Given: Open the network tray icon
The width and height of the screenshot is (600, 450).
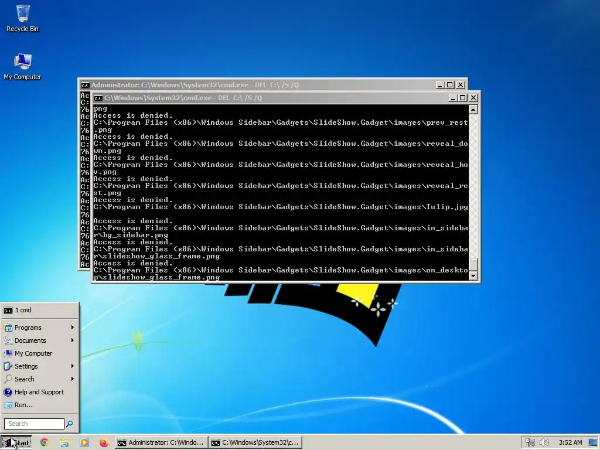Looking at the screenshot, I should tap(530, 443).
